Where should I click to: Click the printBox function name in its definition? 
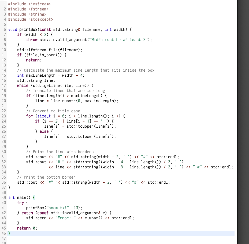point(28,29)
